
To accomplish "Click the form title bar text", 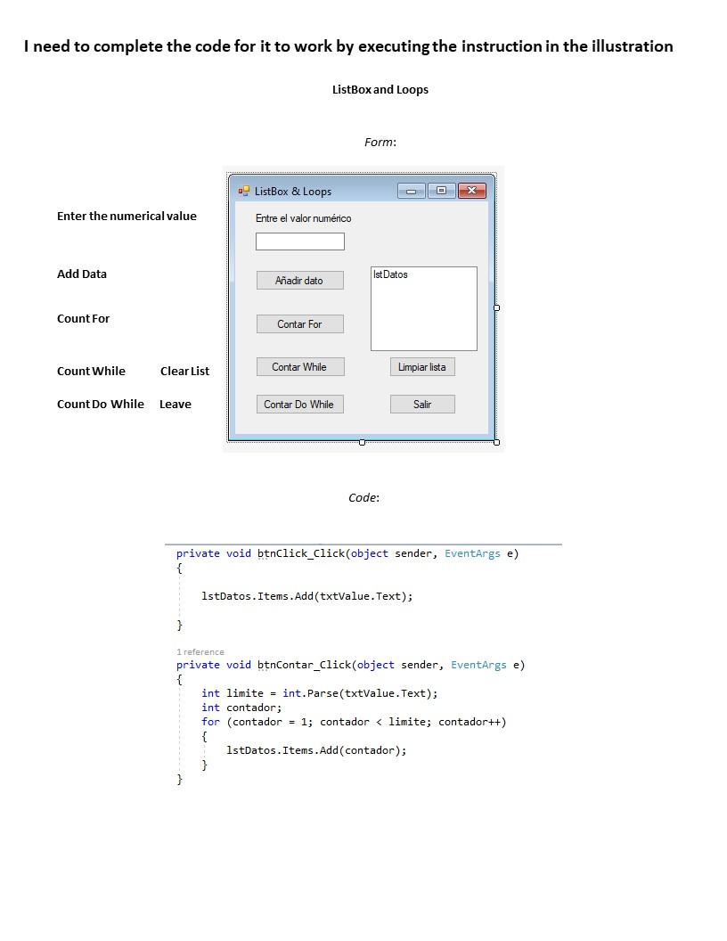I will pyautogui.click(x=292, y=191).
